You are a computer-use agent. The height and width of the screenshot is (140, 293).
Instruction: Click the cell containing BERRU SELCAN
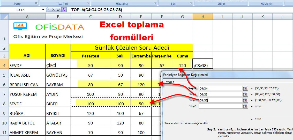coord(27,85)
